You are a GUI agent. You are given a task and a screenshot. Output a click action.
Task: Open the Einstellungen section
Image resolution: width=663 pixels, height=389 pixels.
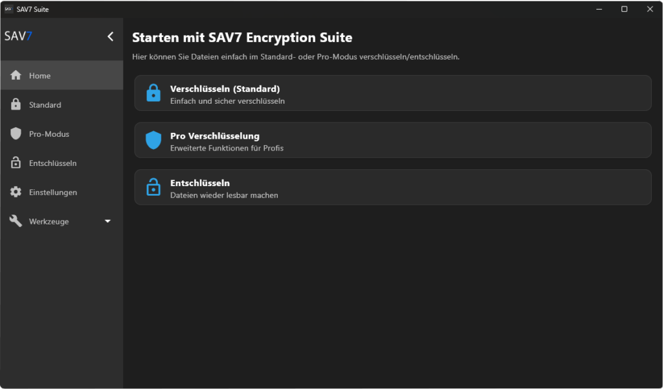tap(52, 192)
